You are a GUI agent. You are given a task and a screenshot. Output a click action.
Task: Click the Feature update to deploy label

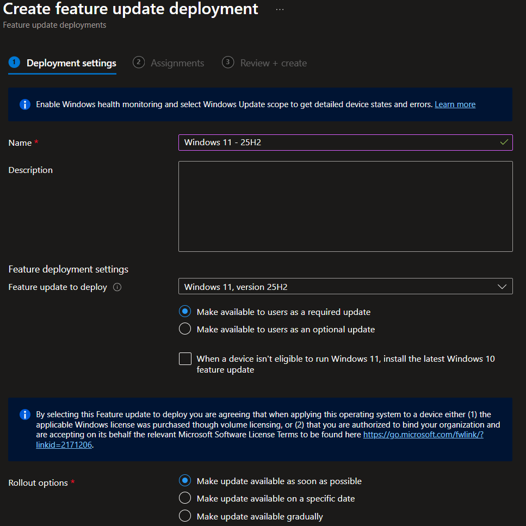58,287
